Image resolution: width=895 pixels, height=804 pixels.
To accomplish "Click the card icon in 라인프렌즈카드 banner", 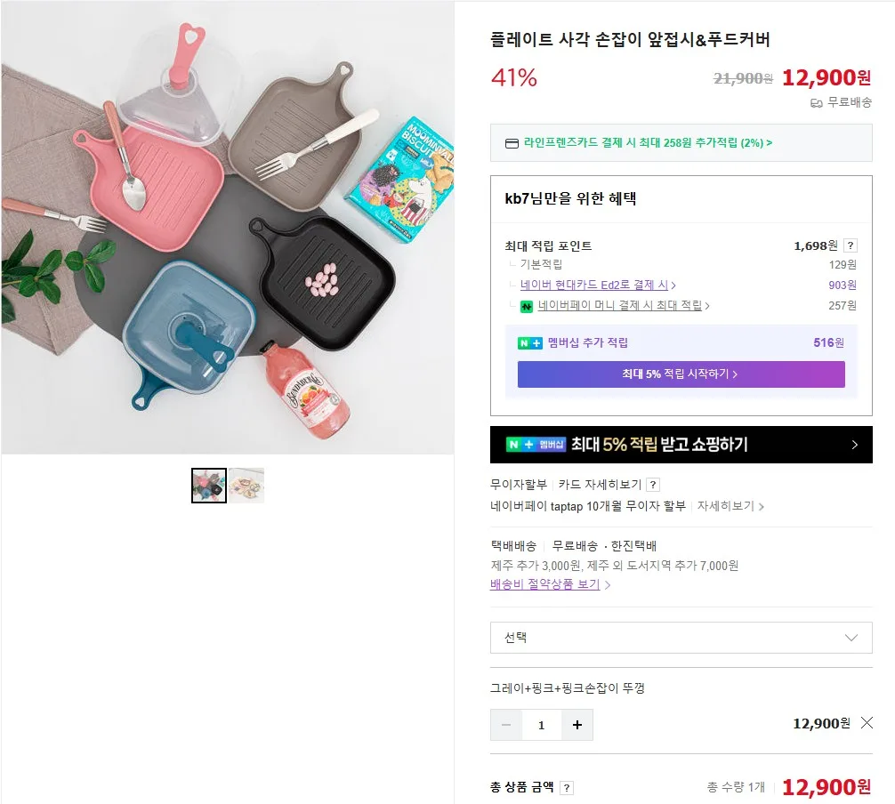I will (512, 143).
